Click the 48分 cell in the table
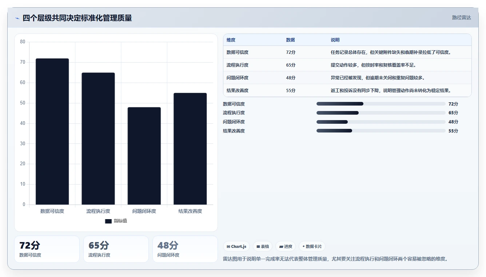The width and height of the screenshot is (486, 277). (x=291, y=78)
